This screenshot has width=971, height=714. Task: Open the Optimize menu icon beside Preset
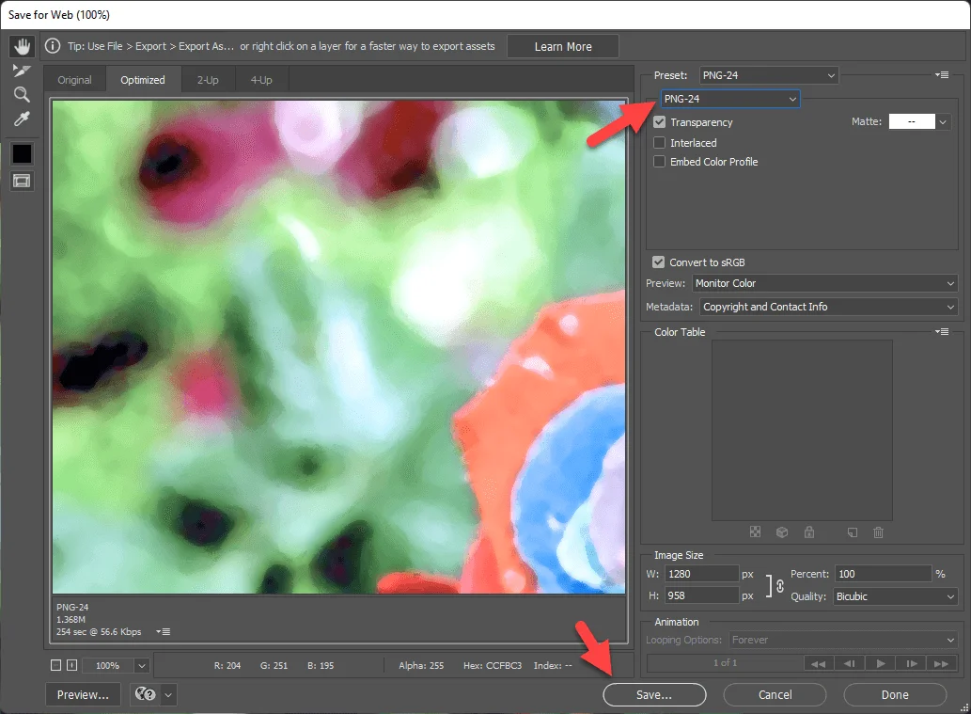coord(942,75)
